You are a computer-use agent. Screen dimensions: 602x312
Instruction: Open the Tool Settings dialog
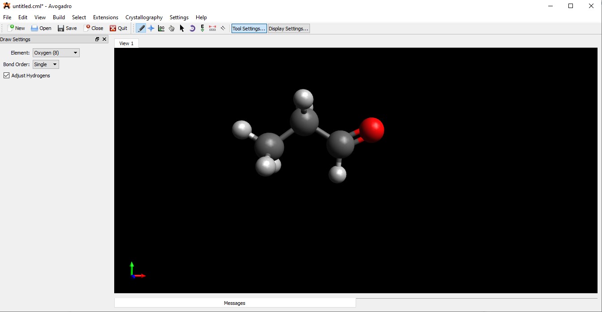(x=249, y=28)
